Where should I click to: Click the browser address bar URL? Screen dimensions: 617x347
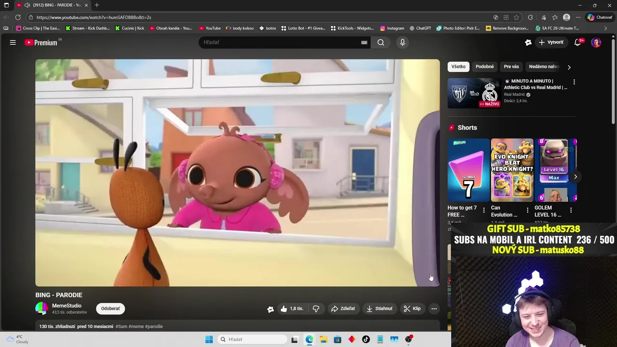click(x=94, y=17)
